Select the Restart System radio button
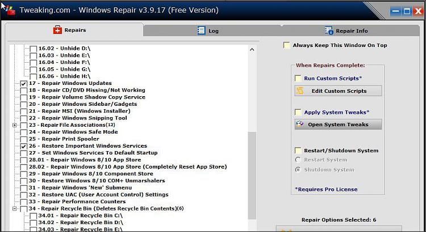The image size is (426, 232). click(298, 160)
